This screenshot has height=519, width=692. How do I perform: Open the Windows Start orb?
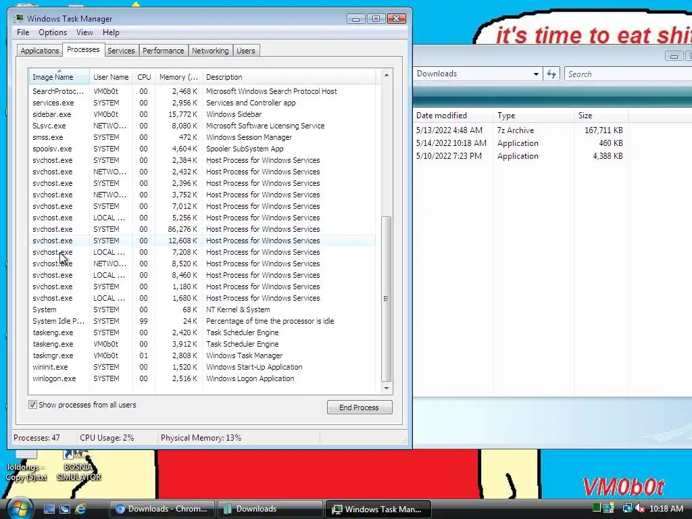(20, 508)
